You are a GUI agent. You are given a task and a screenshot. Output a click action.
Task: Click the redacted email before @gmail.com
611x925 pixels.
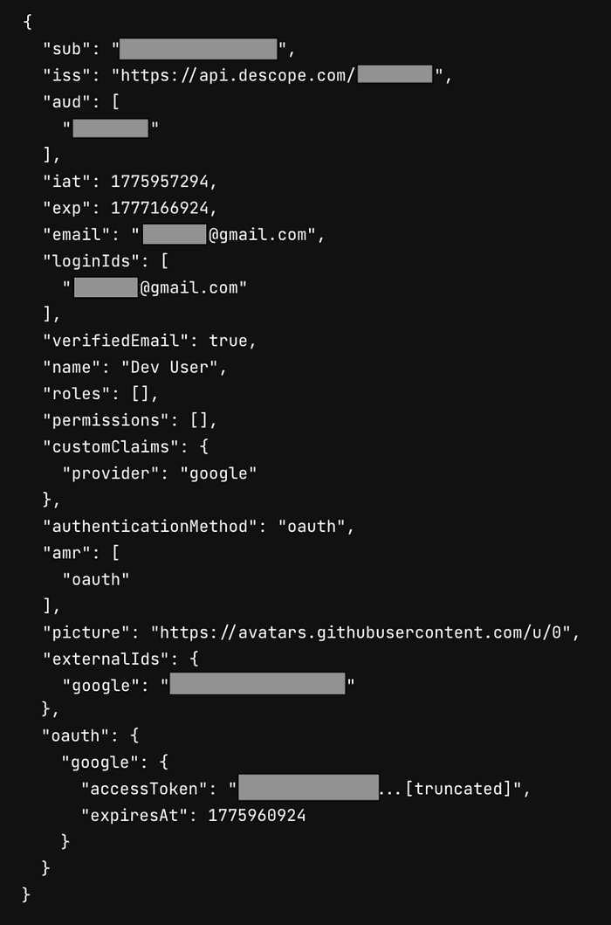[x=175, y=234]
